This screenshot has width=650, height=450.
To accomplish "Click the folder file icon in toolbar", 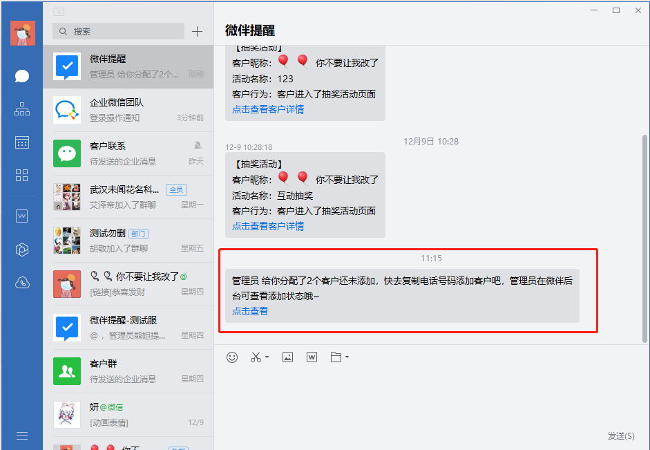I will pyautogui.click(x=336, y=357).
